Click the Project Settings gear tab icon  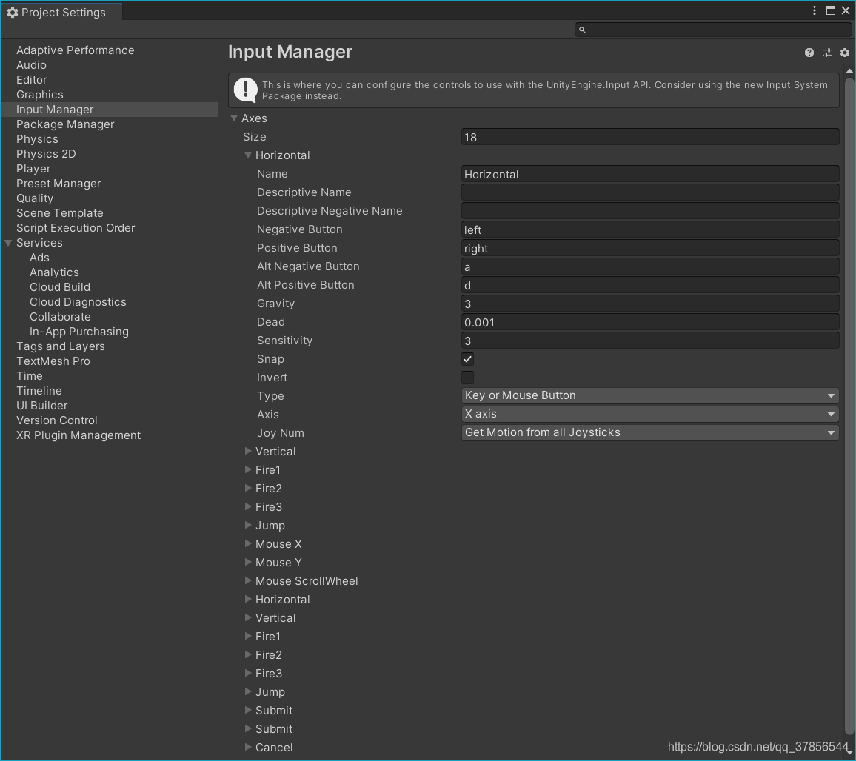tap(12, 13)
